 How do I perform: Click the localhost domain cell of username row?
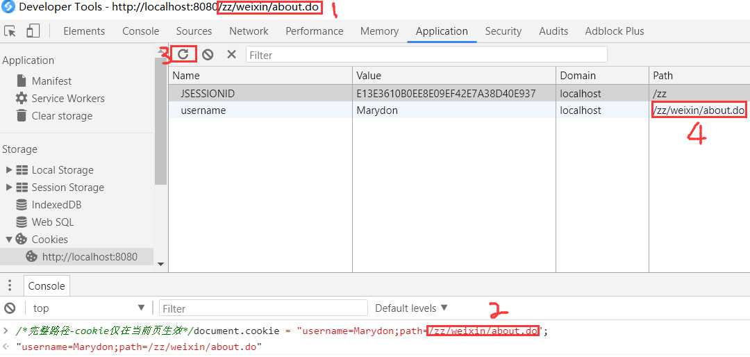click(603, 110)
